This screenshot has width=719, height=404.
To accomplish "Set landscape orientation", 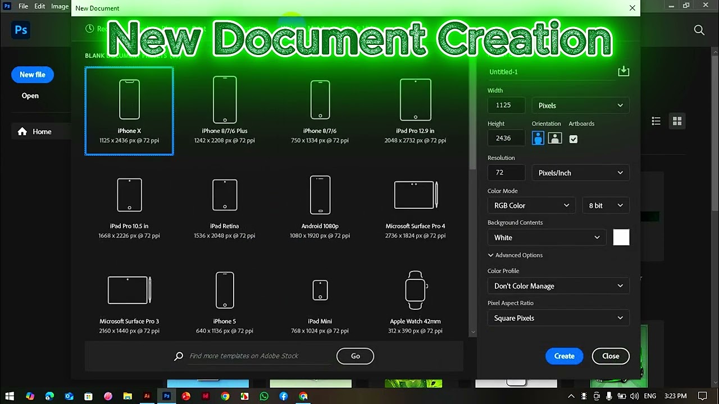I will 555,138.
